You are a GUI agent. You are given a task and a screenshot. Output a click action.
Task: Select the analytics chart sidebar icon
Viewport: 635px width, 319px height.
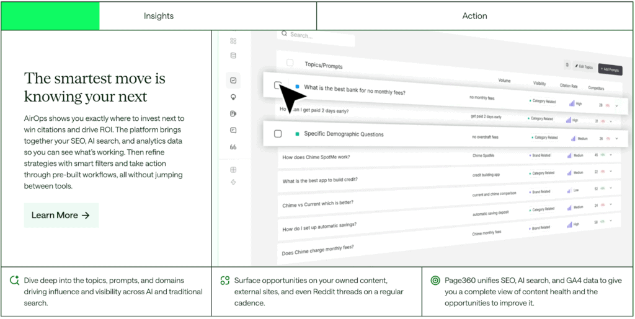tap(233, 81)
